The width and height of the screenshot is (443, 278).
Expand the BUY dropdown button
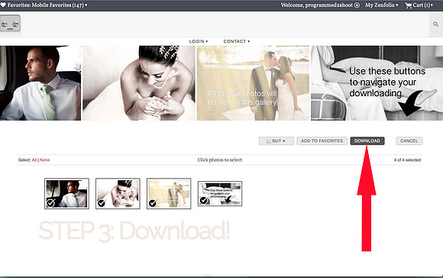click(x=276, y=141)
